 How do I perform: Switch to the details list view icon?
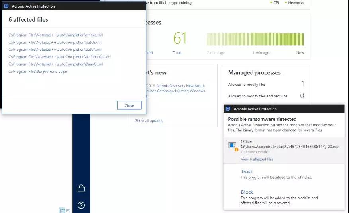point(62,210)
